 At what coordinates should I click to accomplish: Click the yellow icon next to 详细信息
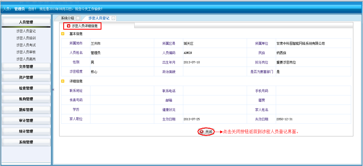63,81
